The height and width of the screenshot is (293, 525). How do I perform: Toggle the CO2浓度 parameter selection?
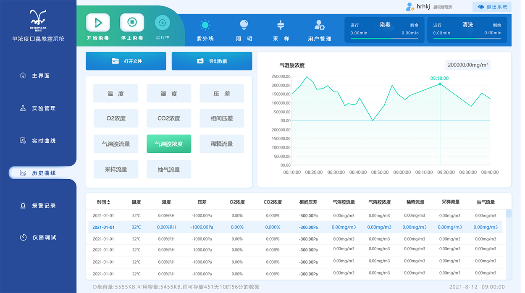tap(168, 118)
